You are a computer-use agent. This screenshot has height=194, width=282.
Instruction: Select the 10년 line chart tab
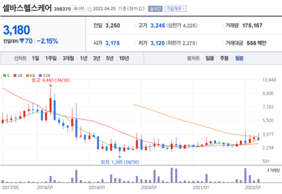coord(124,58)
